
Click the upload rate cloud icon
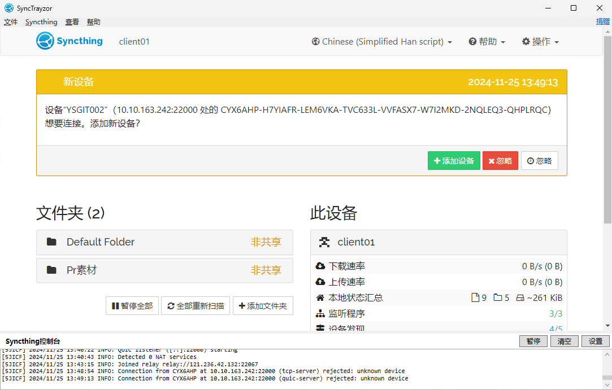pos(320,282)
